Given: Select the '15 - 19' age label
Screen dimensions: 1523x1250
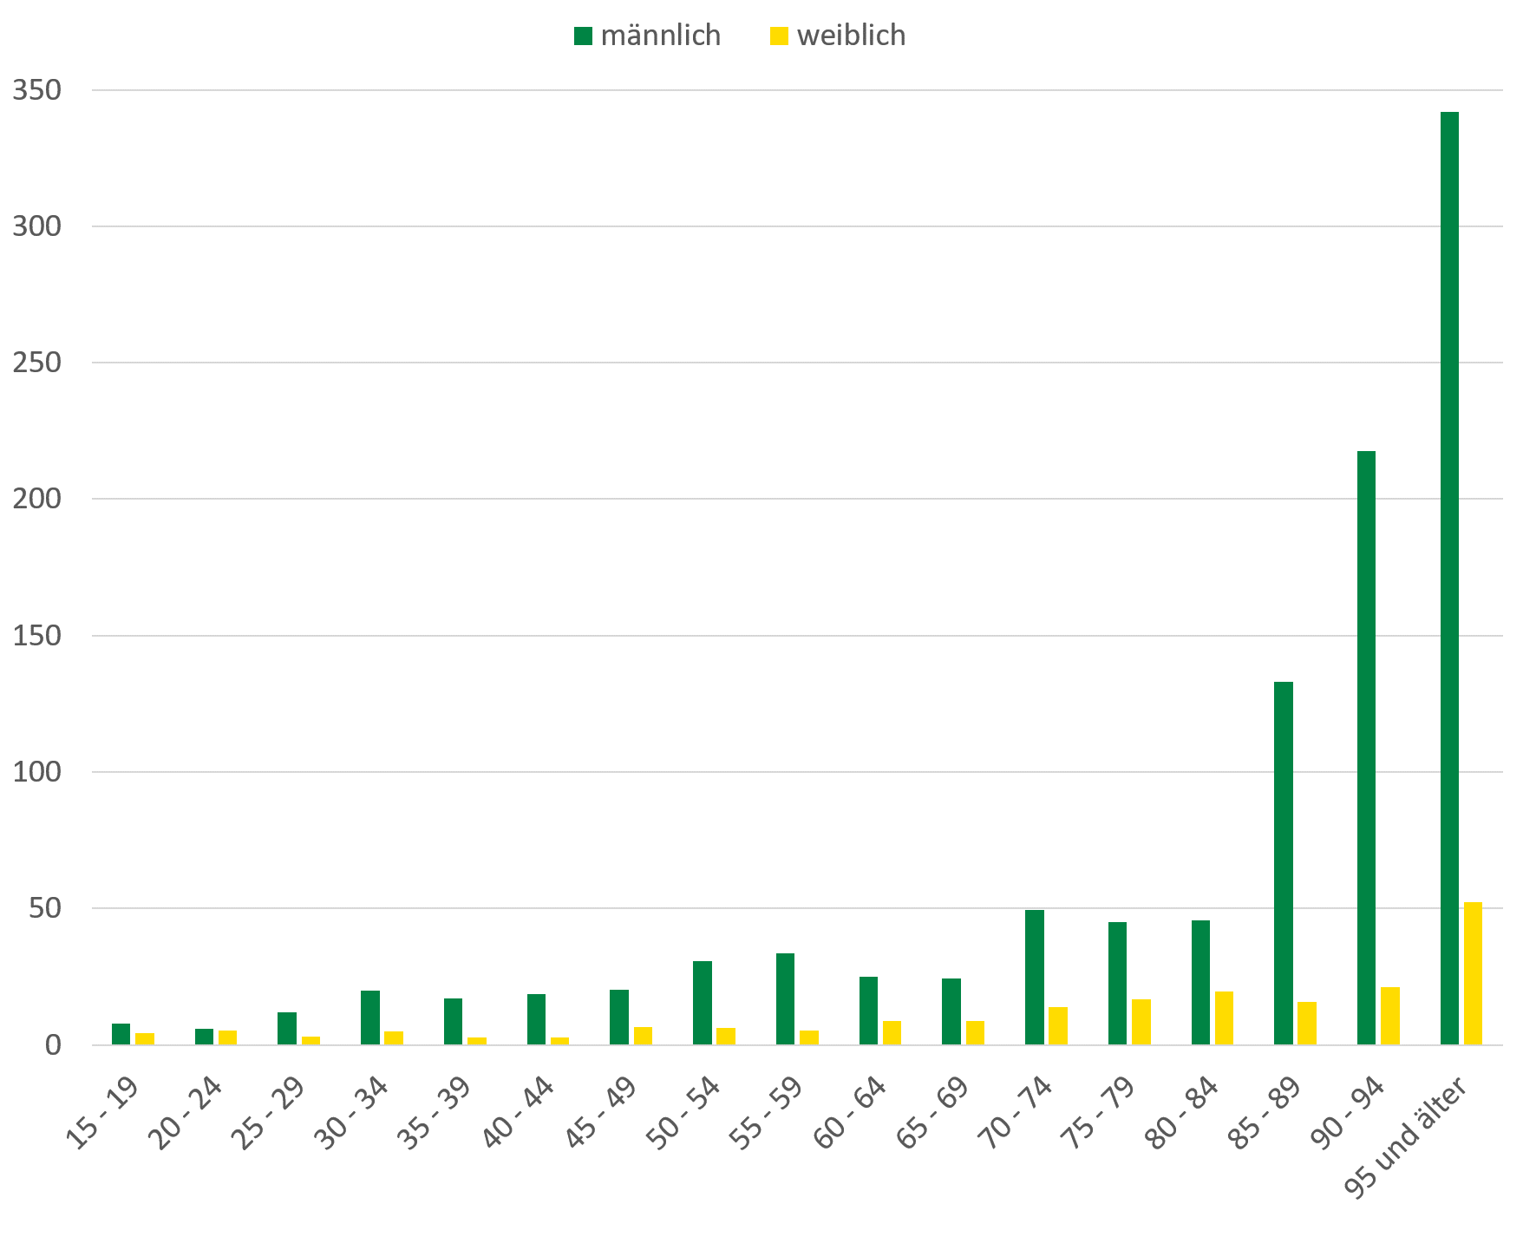Looking at the screenshot, I should (102, 1113).
